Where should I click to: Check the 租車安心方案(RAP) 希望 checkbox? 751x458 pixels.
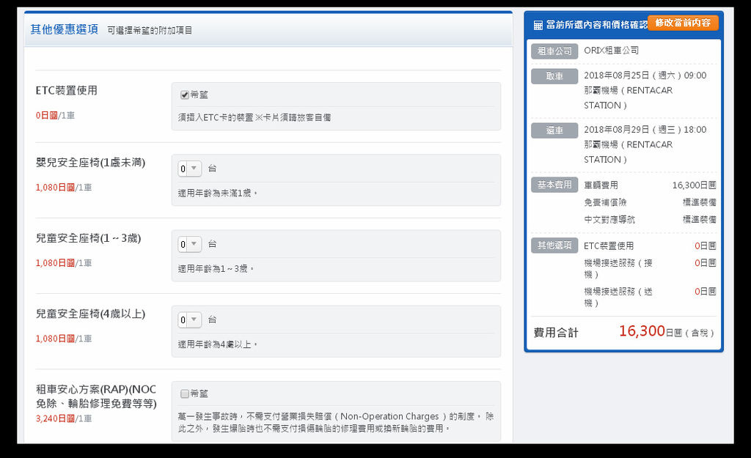click(x=184, y=394)
